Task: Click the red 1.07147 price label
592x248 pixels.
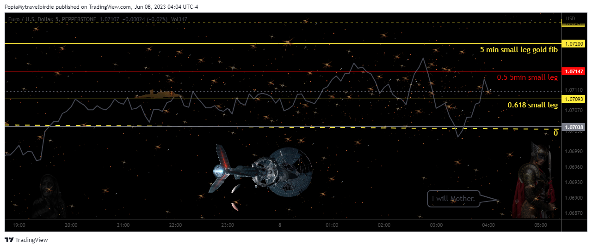Action: (x=573, y=71)
